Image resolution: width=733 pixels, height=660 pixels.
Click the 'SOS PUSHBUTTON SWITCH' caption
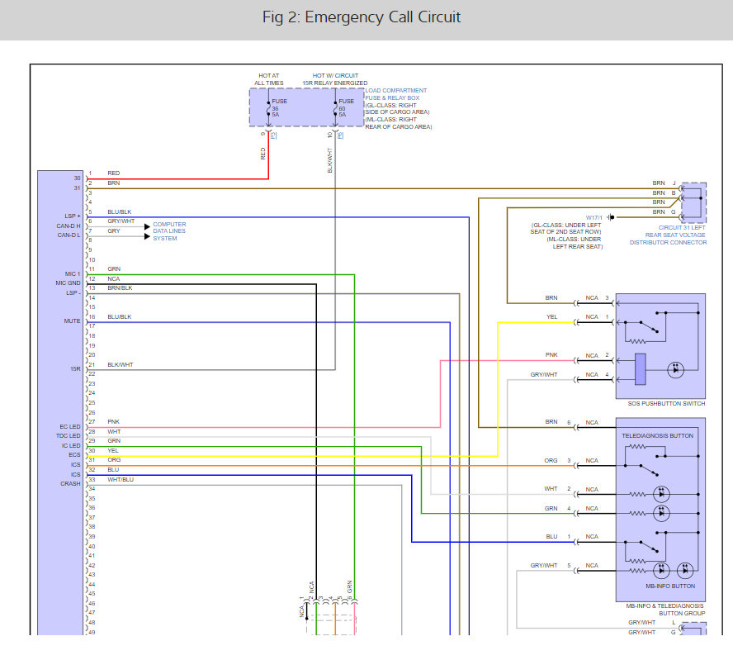(666, 403)
